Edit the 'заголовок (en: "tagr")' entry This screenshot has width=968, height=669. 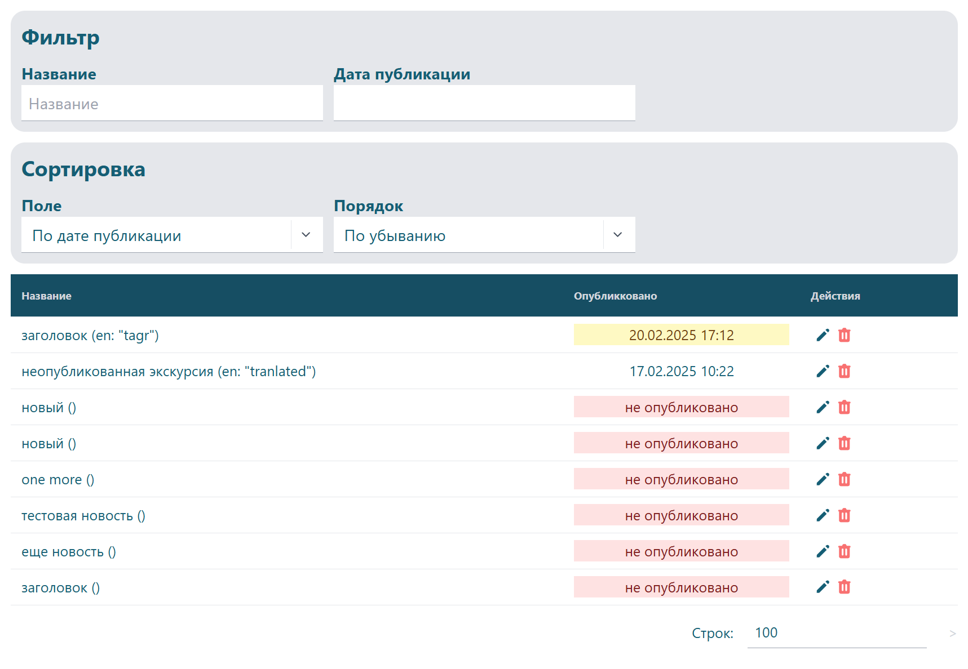click(823, 335)
